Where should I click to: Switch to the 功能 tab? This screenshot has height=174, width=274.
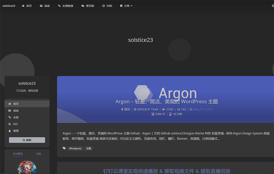pos(38,154)
